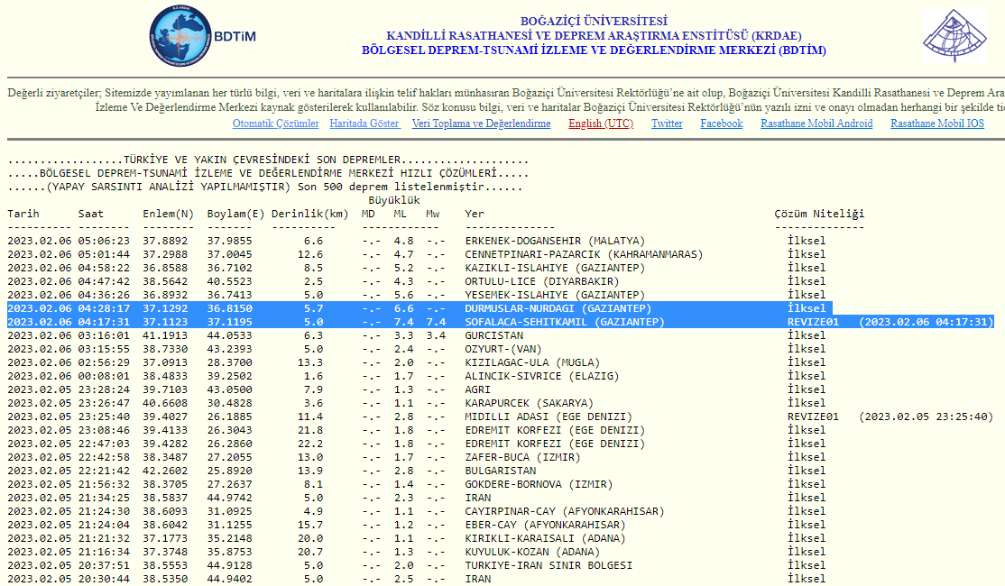
Task: Click the KANDİLLİ RASATHANESİ institute heading line
Action: [594, 36]
